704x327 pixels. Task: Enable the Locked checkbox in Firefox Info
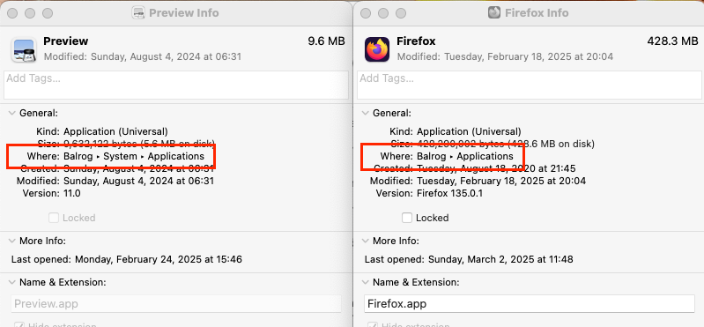407,218
